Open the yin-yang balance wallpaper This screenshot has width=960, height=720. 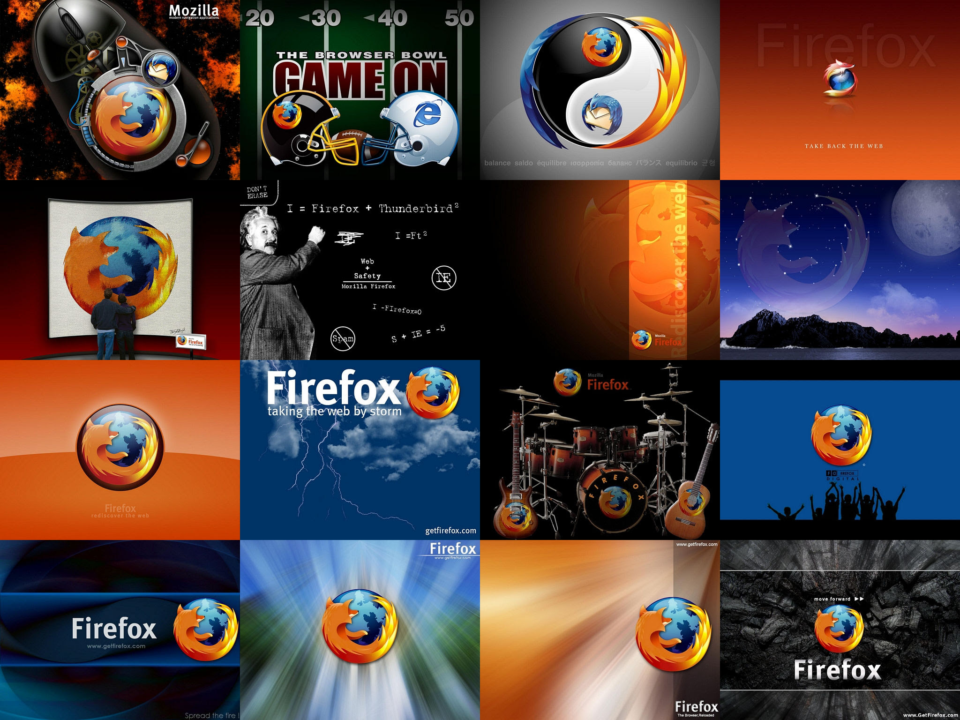(600, 90)
